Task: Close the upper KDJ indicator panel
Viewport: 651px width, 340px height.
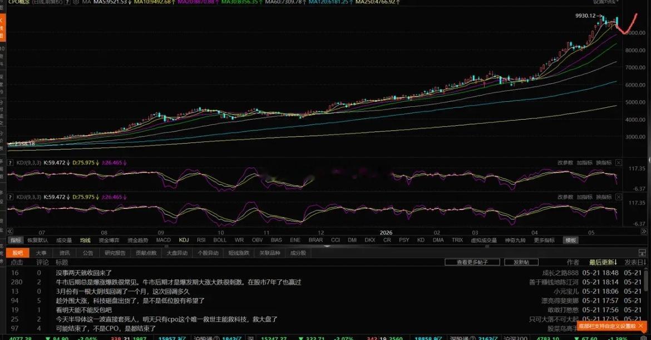Action: [x=619, y=162]
